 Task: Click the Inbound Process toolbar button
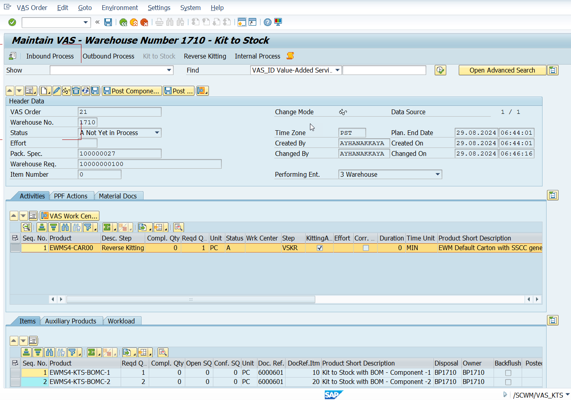50,56
